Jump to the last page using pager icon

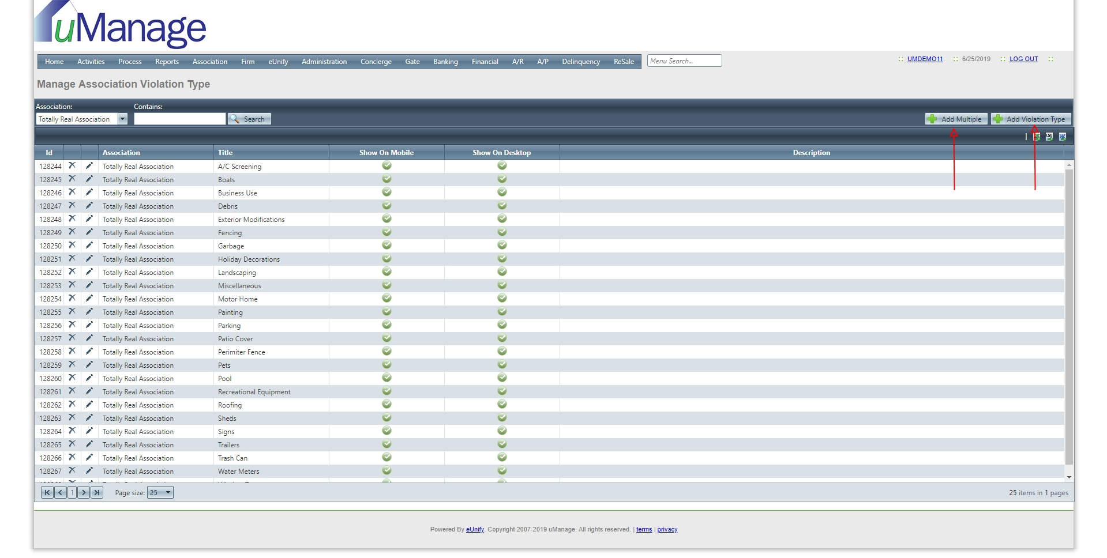[96, 493]
